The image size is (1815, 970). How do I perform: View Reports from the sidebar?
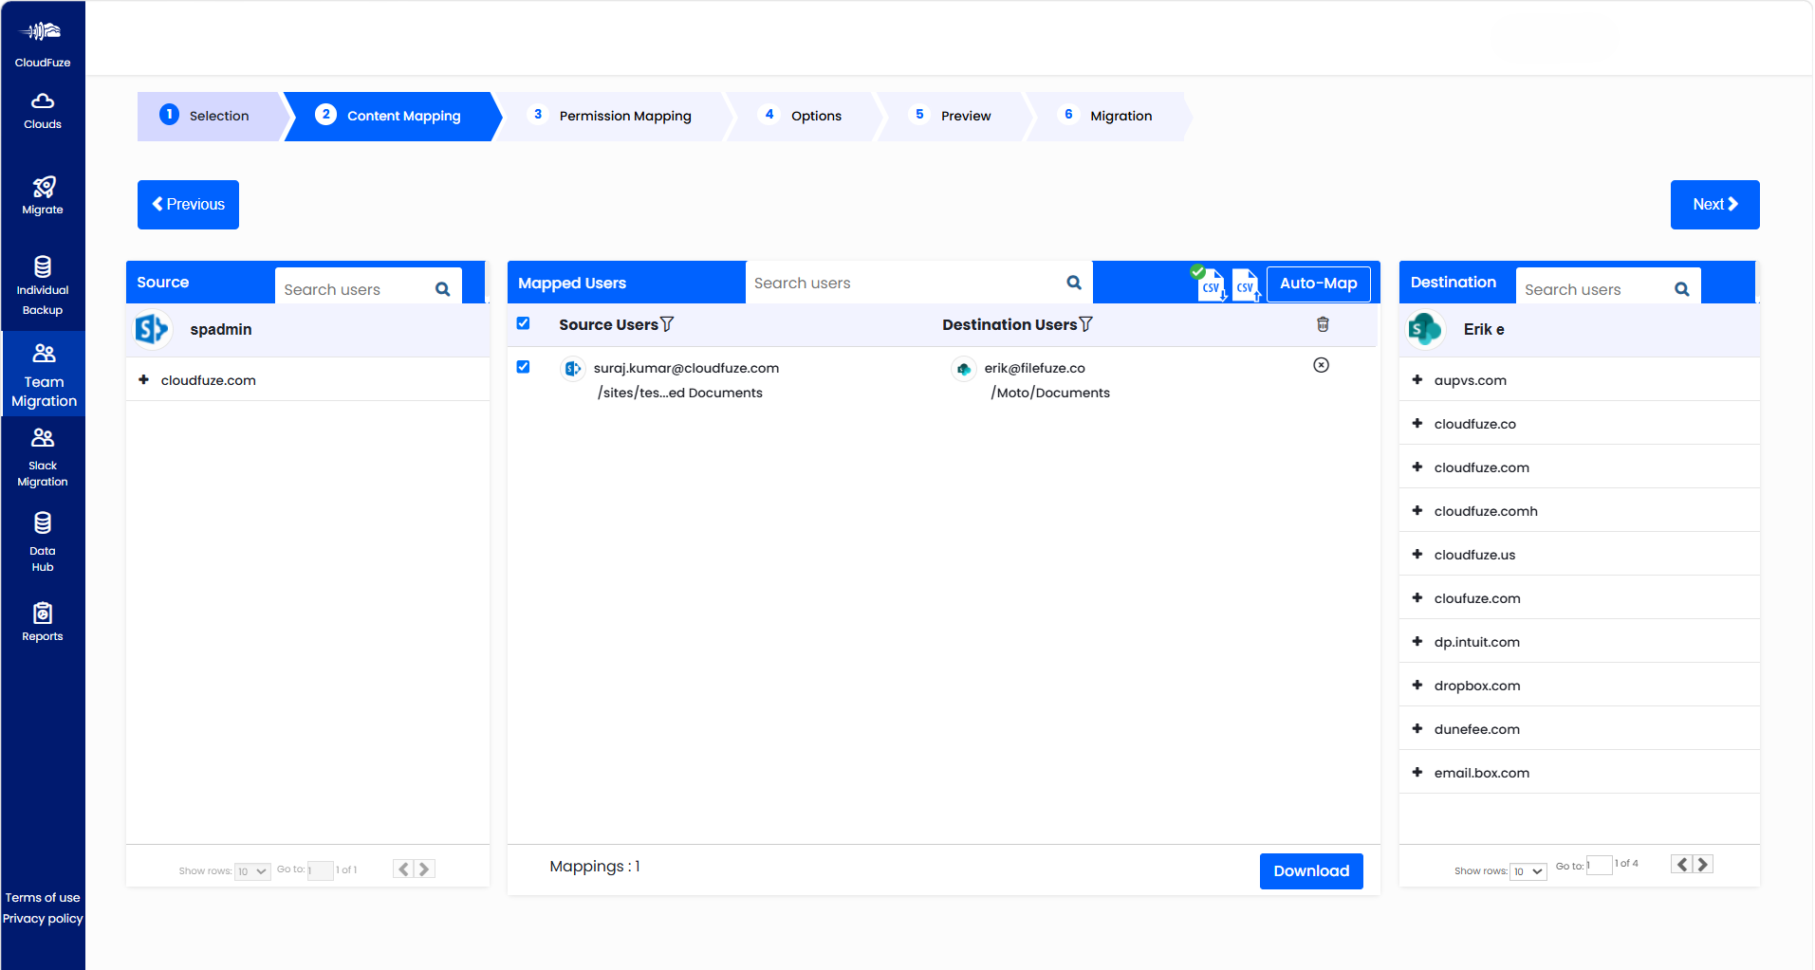tap(43, 622)
